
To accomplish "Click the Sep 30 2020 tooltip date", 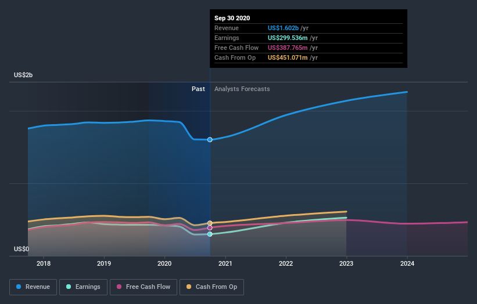I will click(x=232, y=18).
